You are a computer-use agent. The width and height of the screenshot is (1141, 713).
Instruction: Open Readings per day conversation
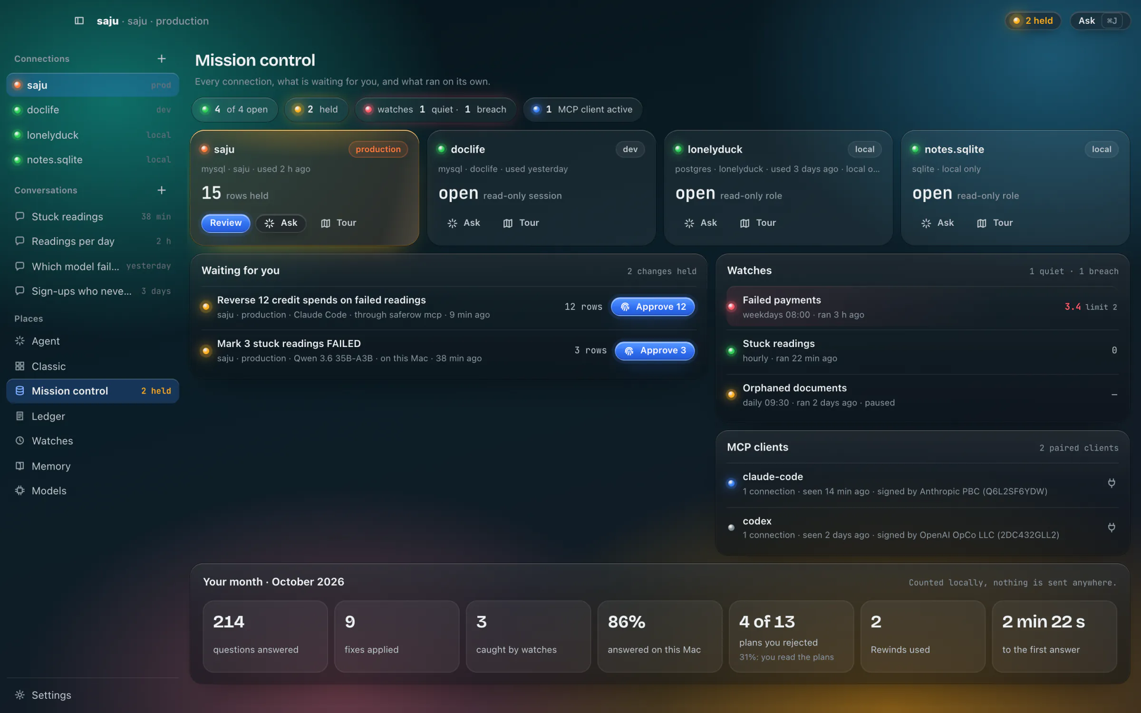(x=93, y=241)
